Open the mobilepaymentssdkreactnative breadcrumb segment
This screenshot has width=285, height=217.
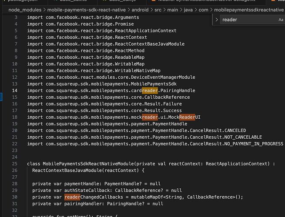coord(249,10)
